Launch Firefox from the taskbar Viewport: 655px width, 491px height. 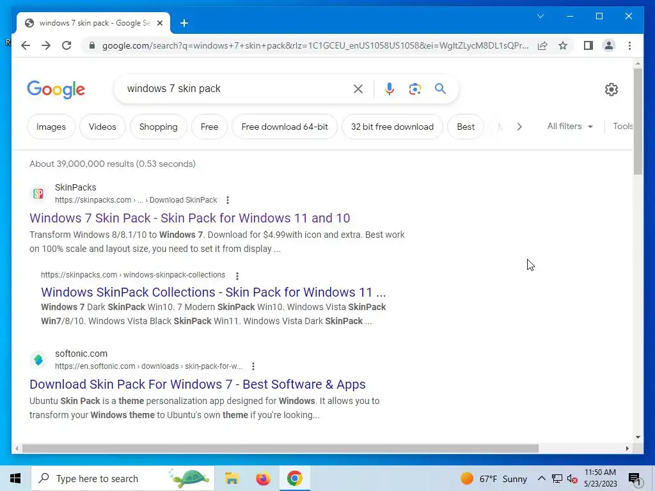[263, 478]
